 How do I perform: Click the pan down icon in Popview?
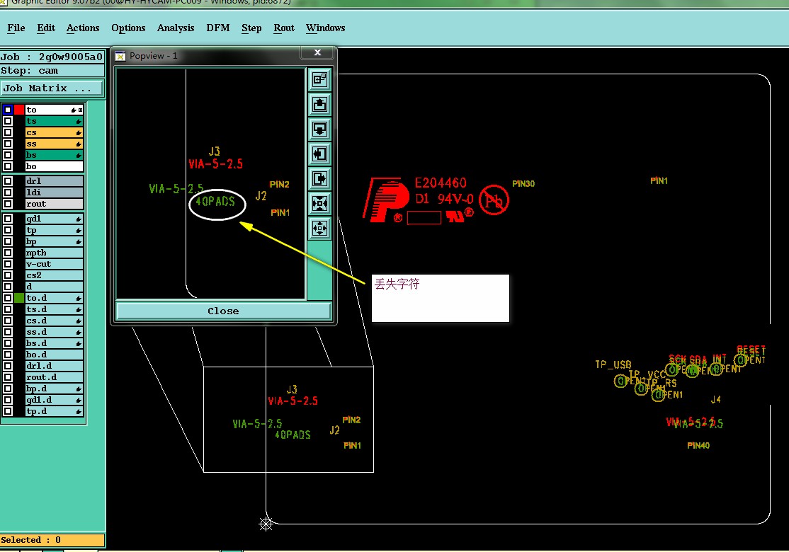pos(319,130)
